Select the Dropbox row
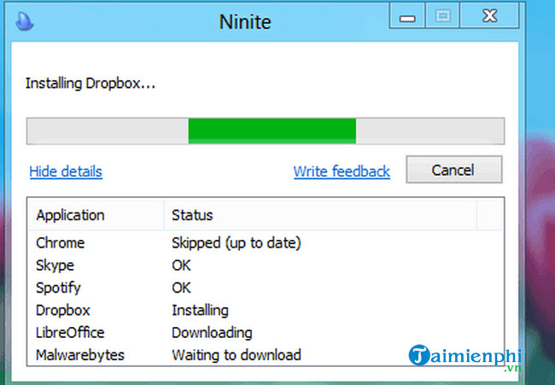This screenshot has height=385, width=555. (x=266, y=310)
